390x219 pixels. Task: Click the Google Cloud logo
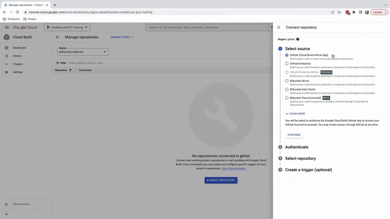[25, 27]
